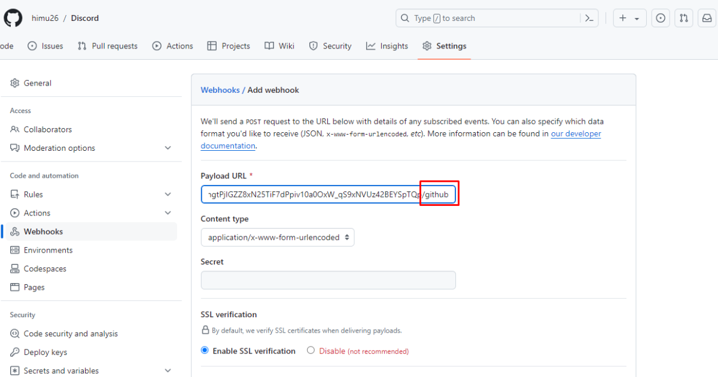Click the Code security scan icon

click(15, 334)
